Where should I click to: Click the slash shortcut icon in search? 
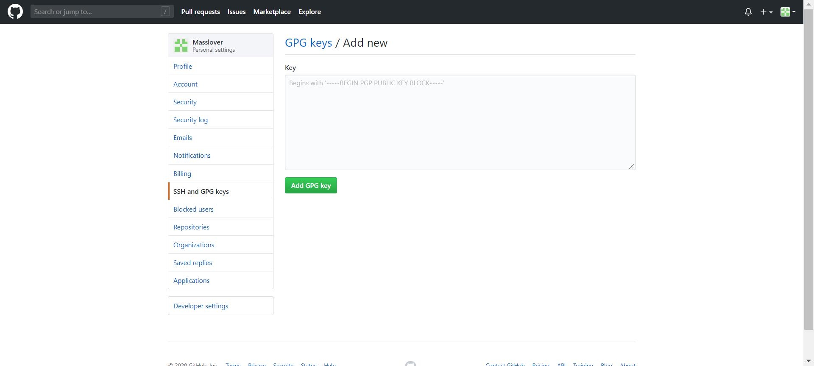tap(165, 11)
